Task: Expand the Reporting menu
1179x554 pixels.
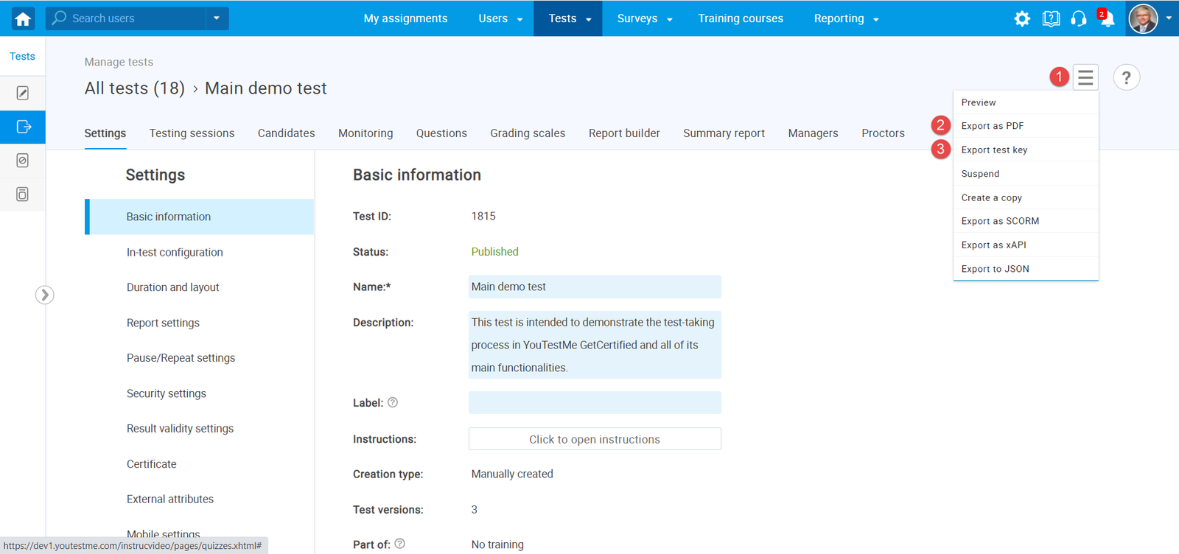Action: [846, 18]
